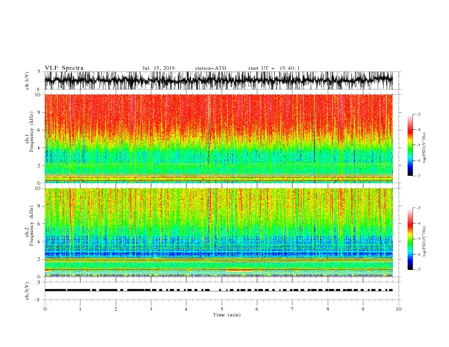Image resolution: width=449 pixels, height=347 pixels.
Task: Click the time axis tick label "3"
Action: pyautogui.click(x=151, y=309)
